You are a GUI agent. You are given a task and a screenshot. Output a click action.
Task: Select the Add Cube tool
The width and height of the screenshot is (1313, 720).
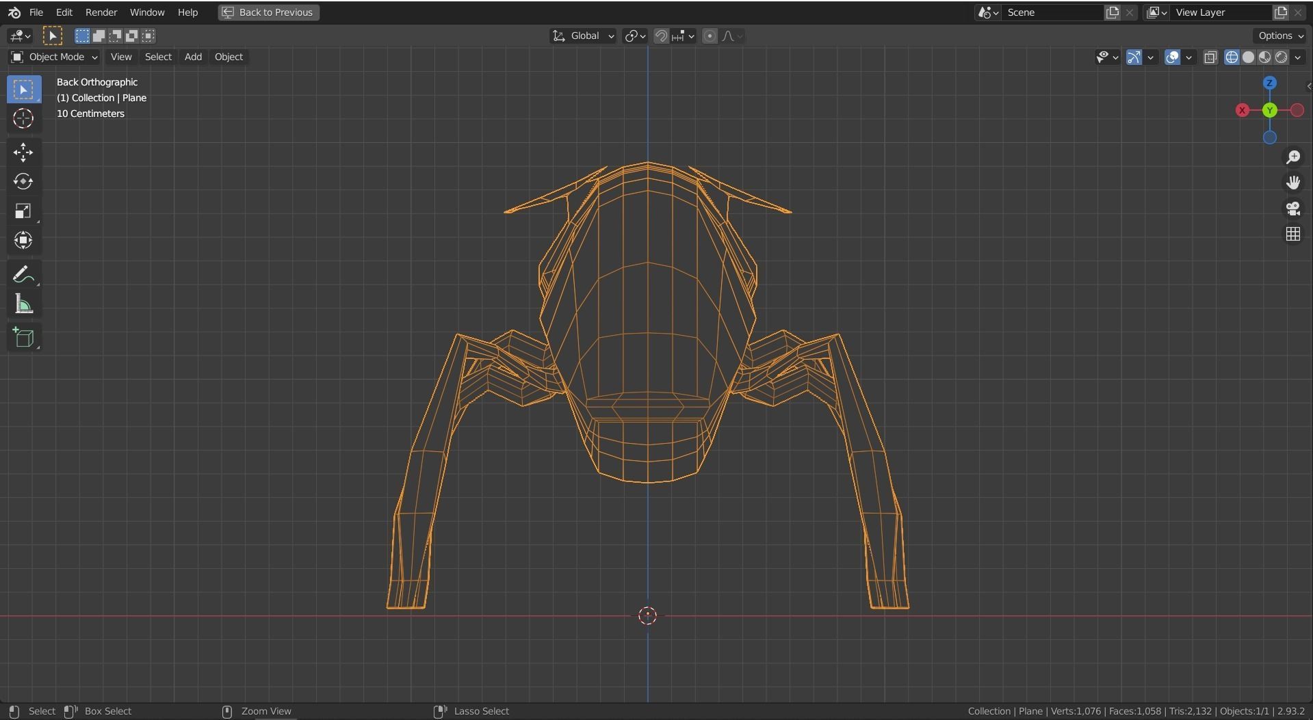pyautogui.click(x=24, y=337)
